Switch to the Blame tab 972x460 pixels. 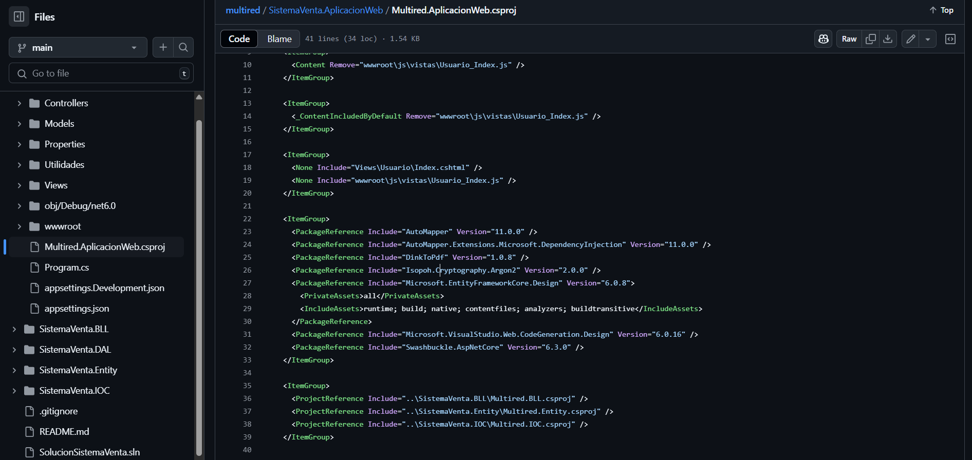pyautogui.click(x=279, y=39)
